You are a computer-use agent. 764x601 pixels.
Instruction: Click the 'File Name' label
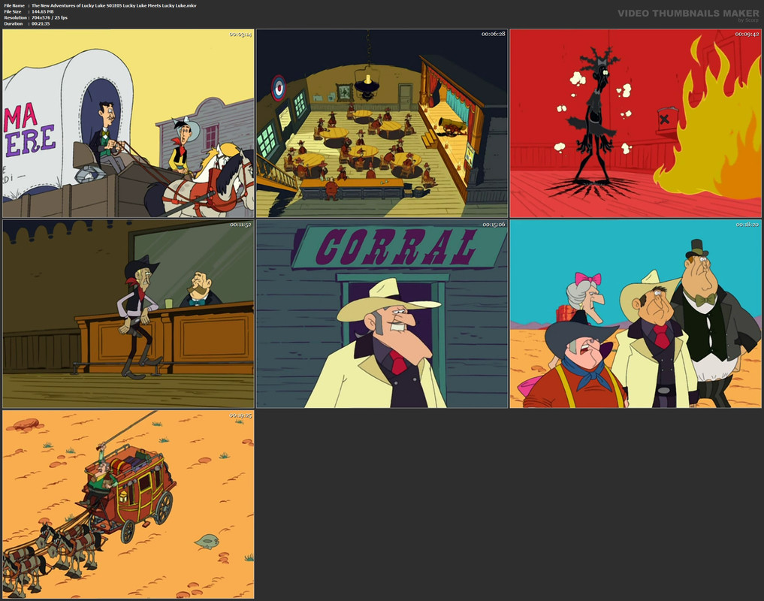tap(14, 6)
